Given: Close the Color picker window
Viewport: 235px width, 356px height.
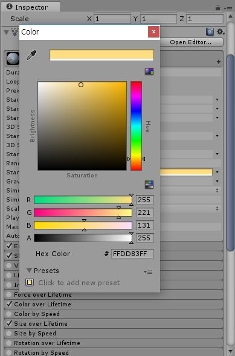Looking at the screenshot, I should click(x=153, y=31).
